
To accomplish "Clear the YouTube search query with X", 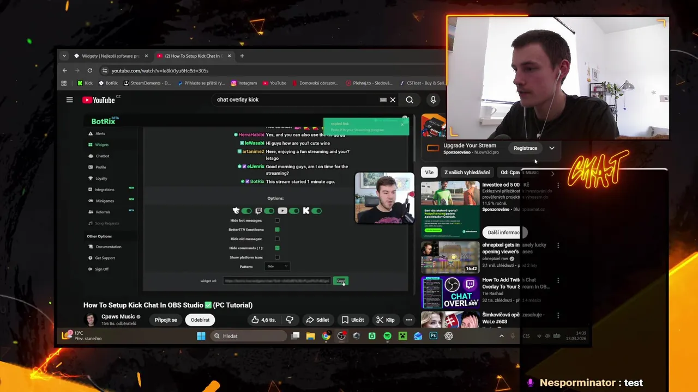I will [393, 100].
